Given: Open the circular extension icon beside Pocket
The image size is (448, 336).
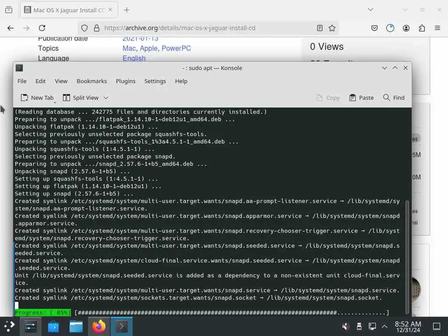Looking at the screenshot, I should (390, 28).
